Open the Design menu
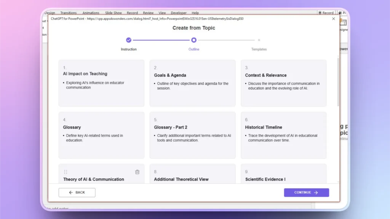Screen dimensions: 390x219 tap(50, 13)
